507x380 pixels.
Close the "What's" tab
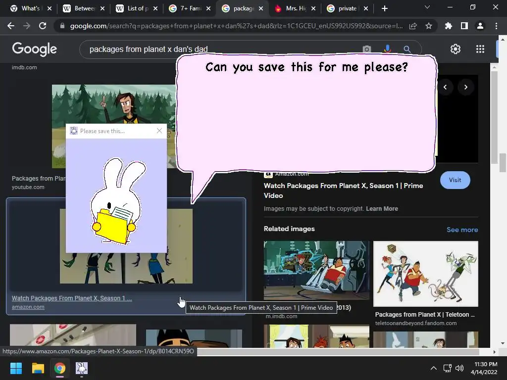coord(49,8)
